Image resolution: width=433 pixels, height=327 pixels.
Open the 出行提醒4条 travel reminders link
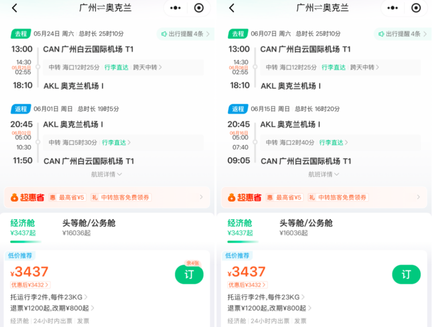pos(184,34)
